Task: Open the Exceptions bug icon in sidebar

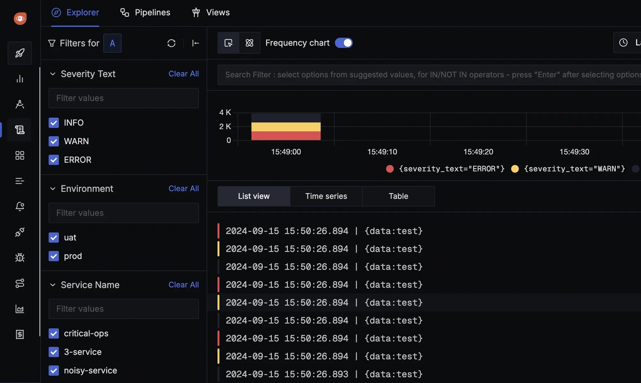Action: tap(20, 258)
